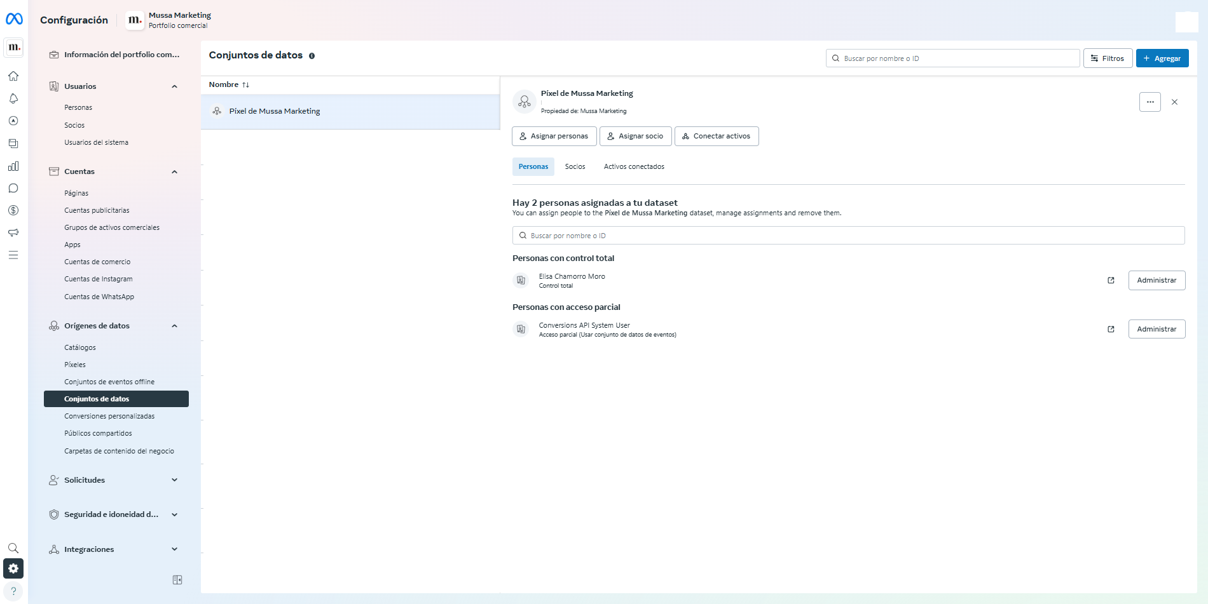Viewport: 1208px width, 604px height.
Task: Open the Filtros button
Action: click(x=1108, y=58)
